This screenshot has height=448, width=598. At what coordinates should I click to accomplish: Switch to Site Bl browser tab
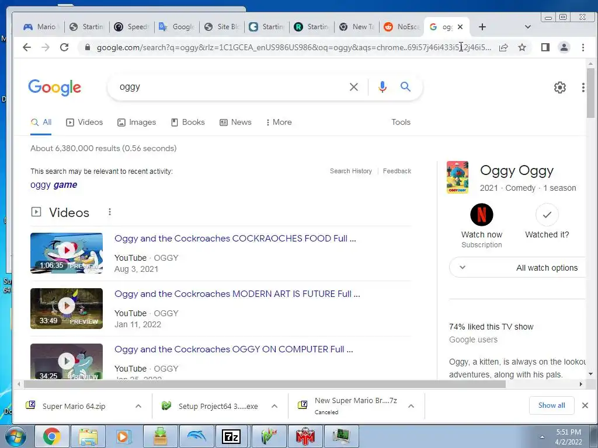click(221, 27)
